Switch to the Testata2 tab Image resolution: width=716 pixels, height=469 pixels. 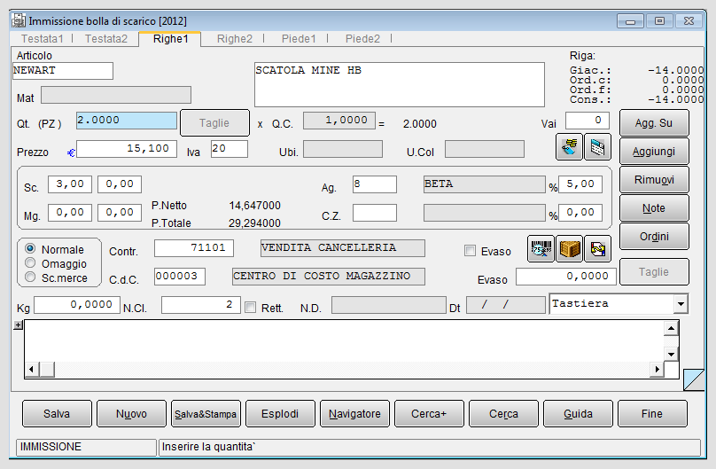point(106,39)
